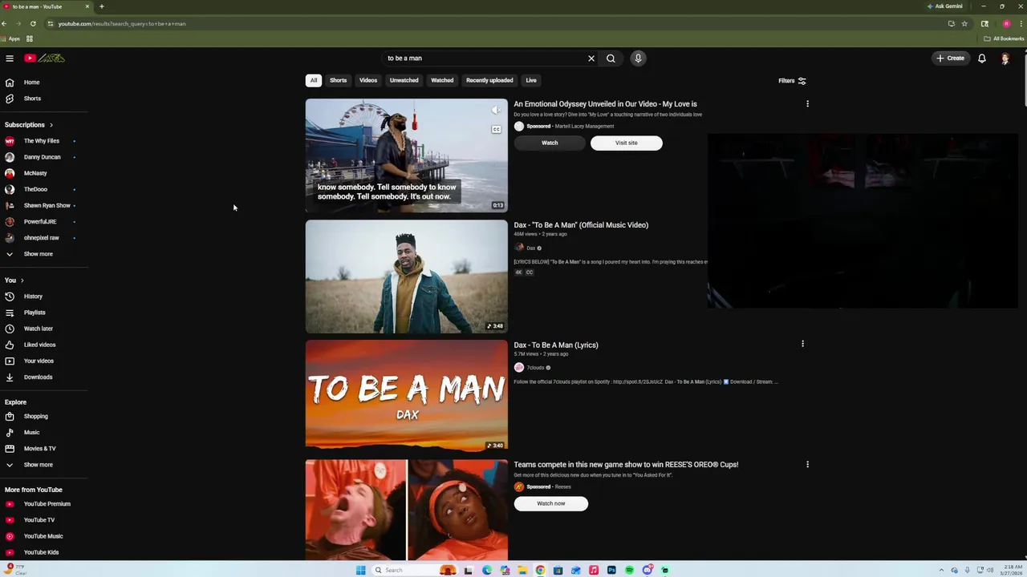The image size is (1027, 577).
Task: Open the TO BE A MAN lyrics thumbnail
Action: tap(407, 396)
